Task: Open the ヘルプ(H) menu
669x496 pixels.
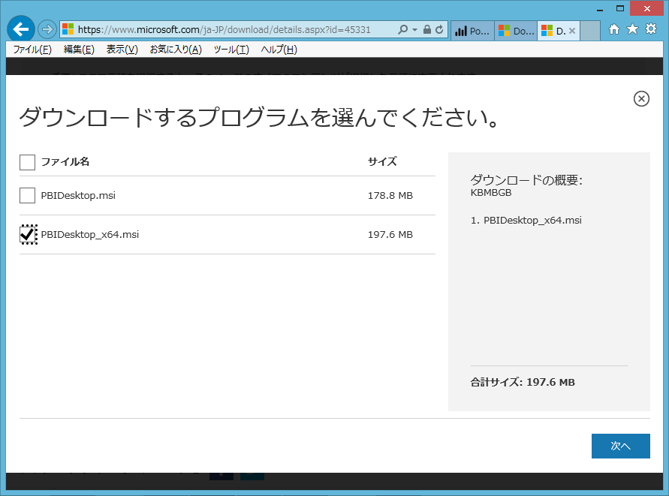Action: [x=279, y=50]
